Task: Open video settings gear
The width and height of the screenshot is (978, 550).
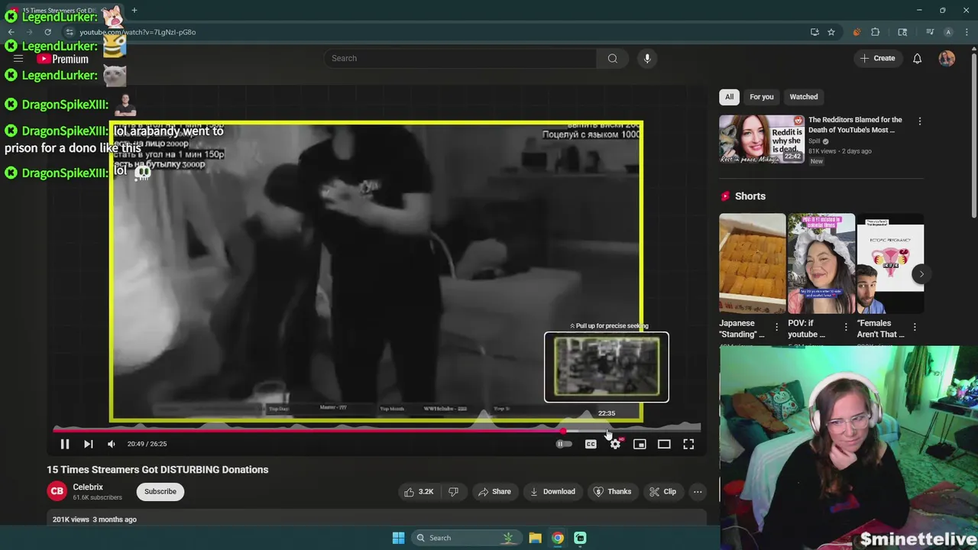Action: (x=615, y=444)
